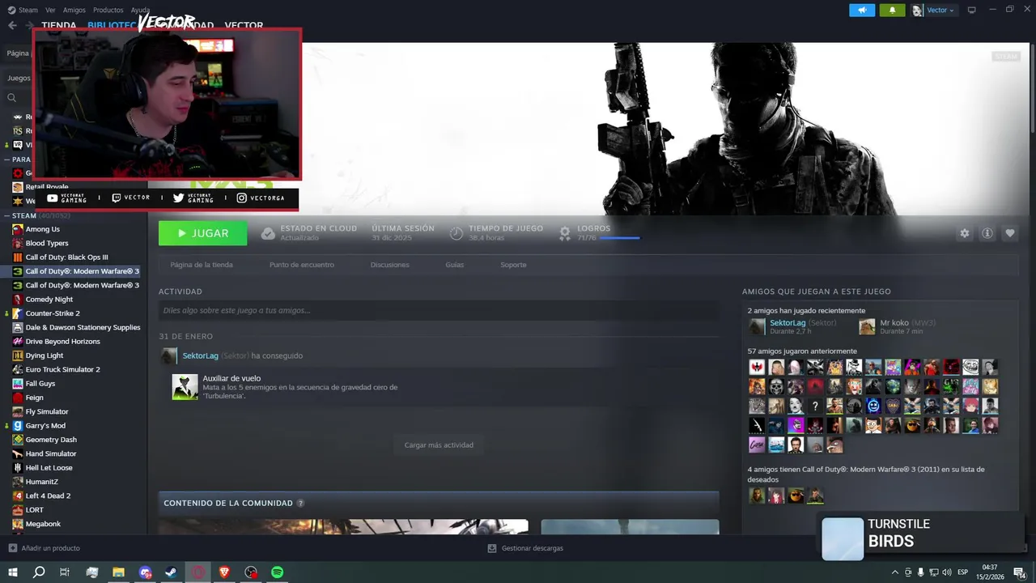Select Megabonk in the library
The image size is (1036, 583).
click(x=44, y=524)
